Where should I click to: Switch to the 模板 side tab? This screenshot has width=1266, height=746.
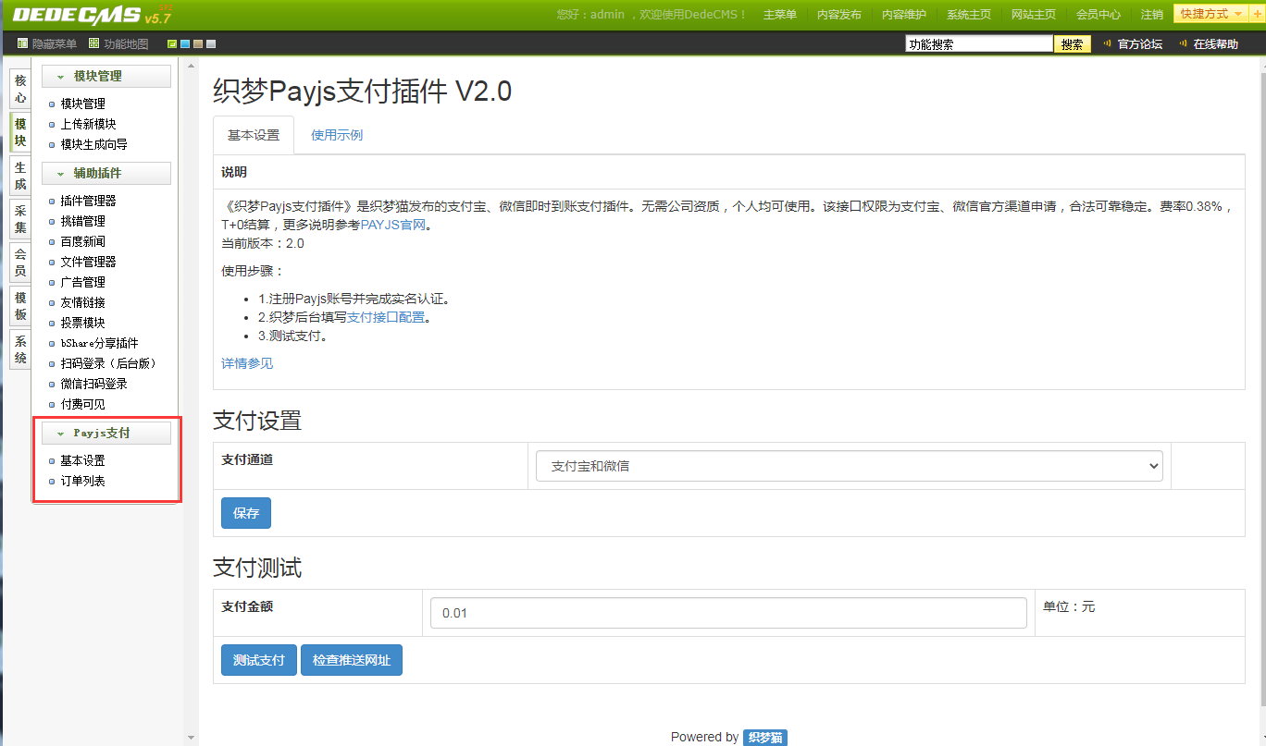(x=20, y=305)
